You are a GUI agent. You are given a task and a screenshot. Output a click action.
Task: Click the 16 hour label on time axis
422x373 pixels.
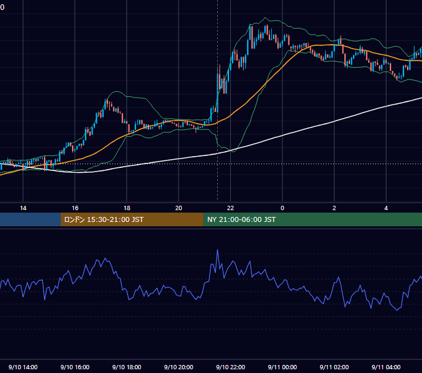(75, 208)
